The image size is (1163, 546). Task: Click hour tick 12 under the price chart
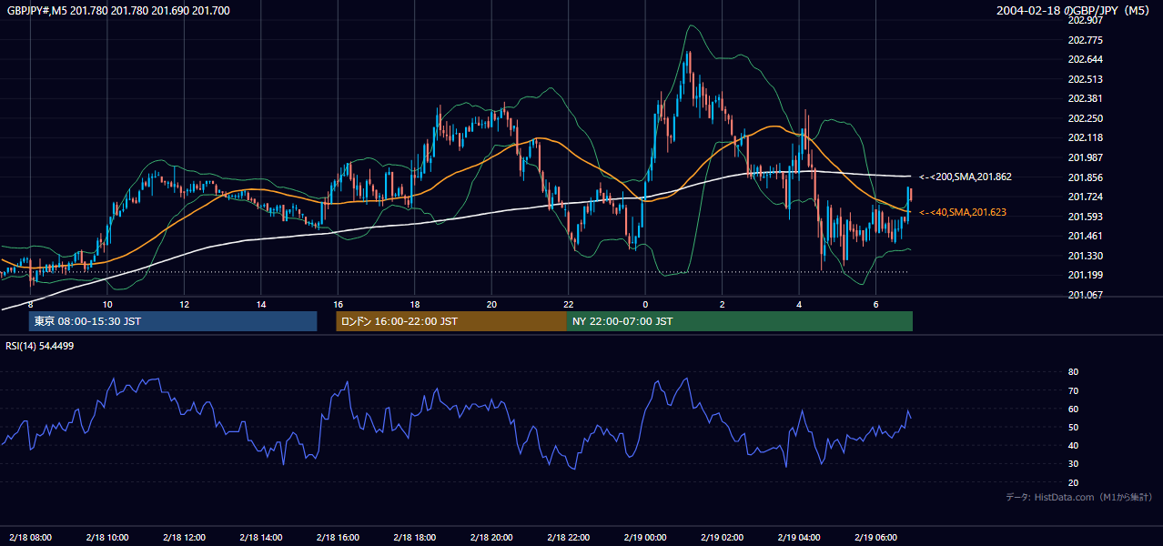pyautogui.click(x=185, y=304)
